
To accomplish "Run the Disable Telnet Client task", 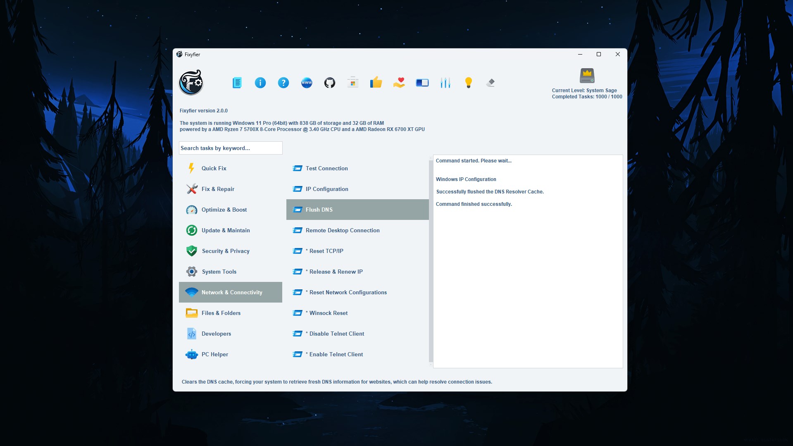I will [357, 334].
